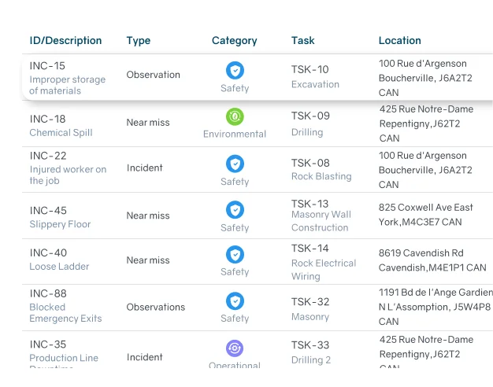Sort by the Type column header
This screenshot has height=387, width=493.
(138, 40)
